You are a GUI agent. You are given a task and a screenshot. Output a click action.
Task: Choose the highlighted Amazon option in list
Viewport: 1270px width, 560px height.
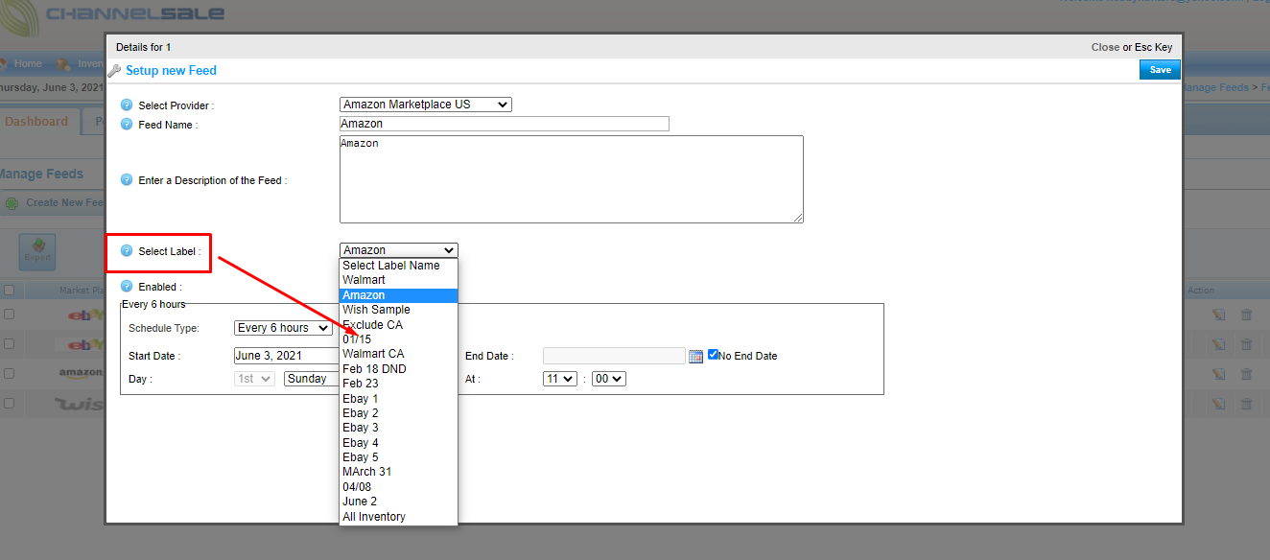tap(399, 295)
